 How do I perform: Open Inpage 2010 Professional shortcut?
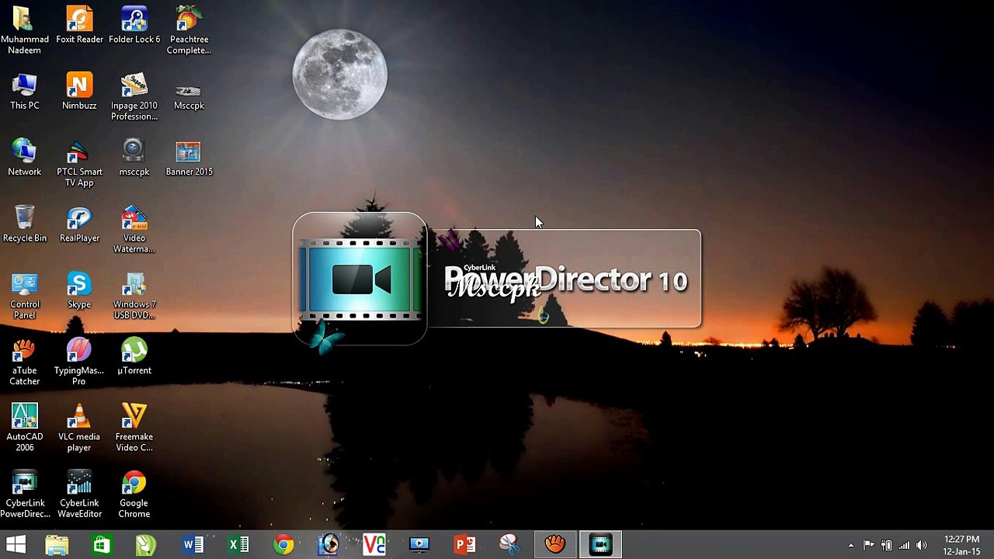click(x=134, y=97)
